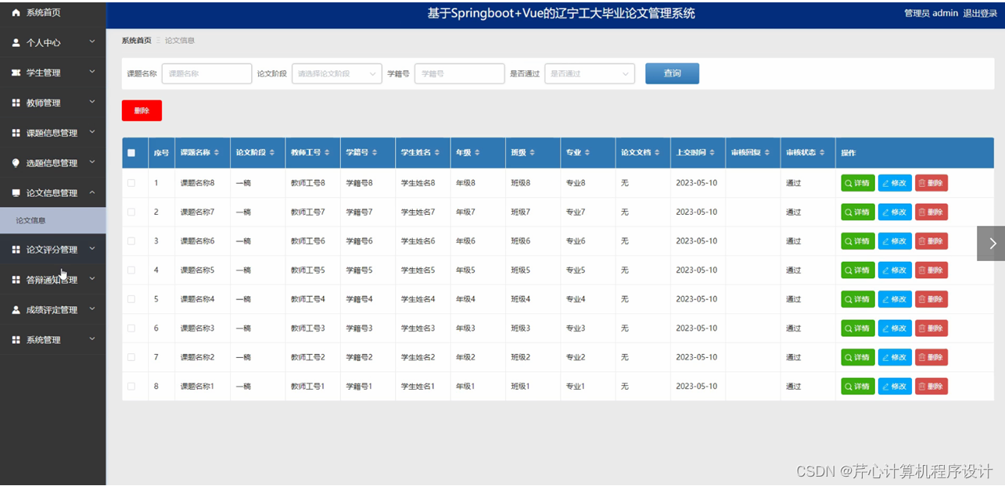Click the grid icon beside 论文评分管理

pyautogui.click(x=16, y=250)
